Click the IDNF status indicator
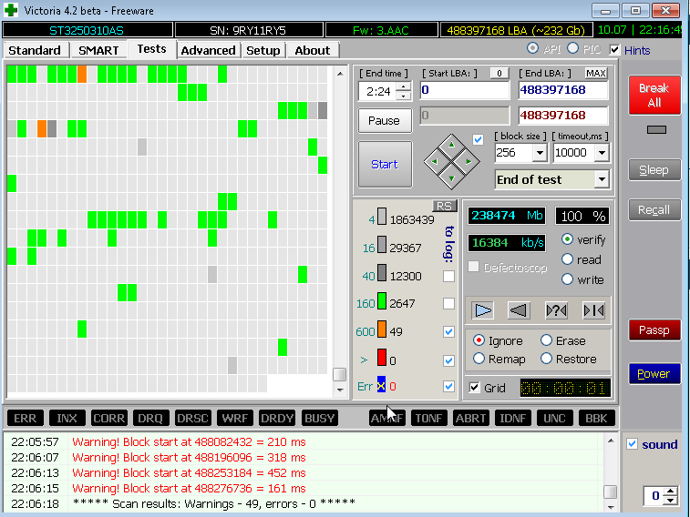The image size is (690, 517). tap(512, 418)
